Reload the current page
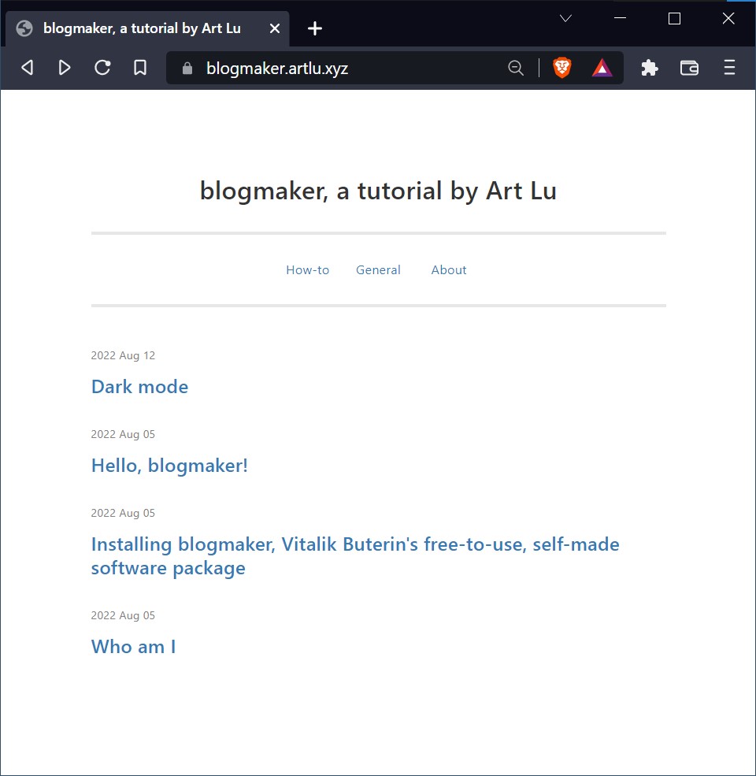 102,68
